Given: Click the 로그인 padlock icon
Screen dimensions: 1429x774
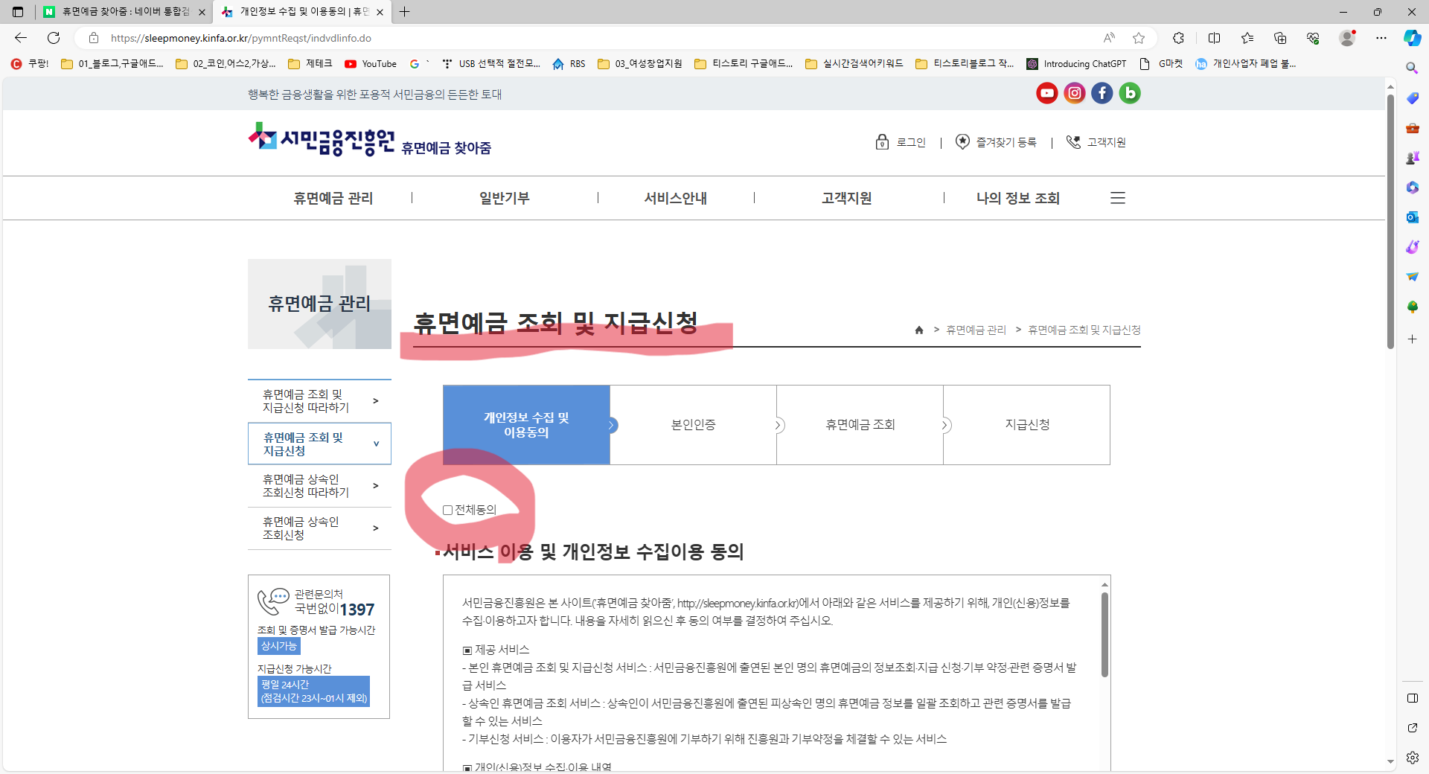Looking at the screenshot, I should (883, 141).
